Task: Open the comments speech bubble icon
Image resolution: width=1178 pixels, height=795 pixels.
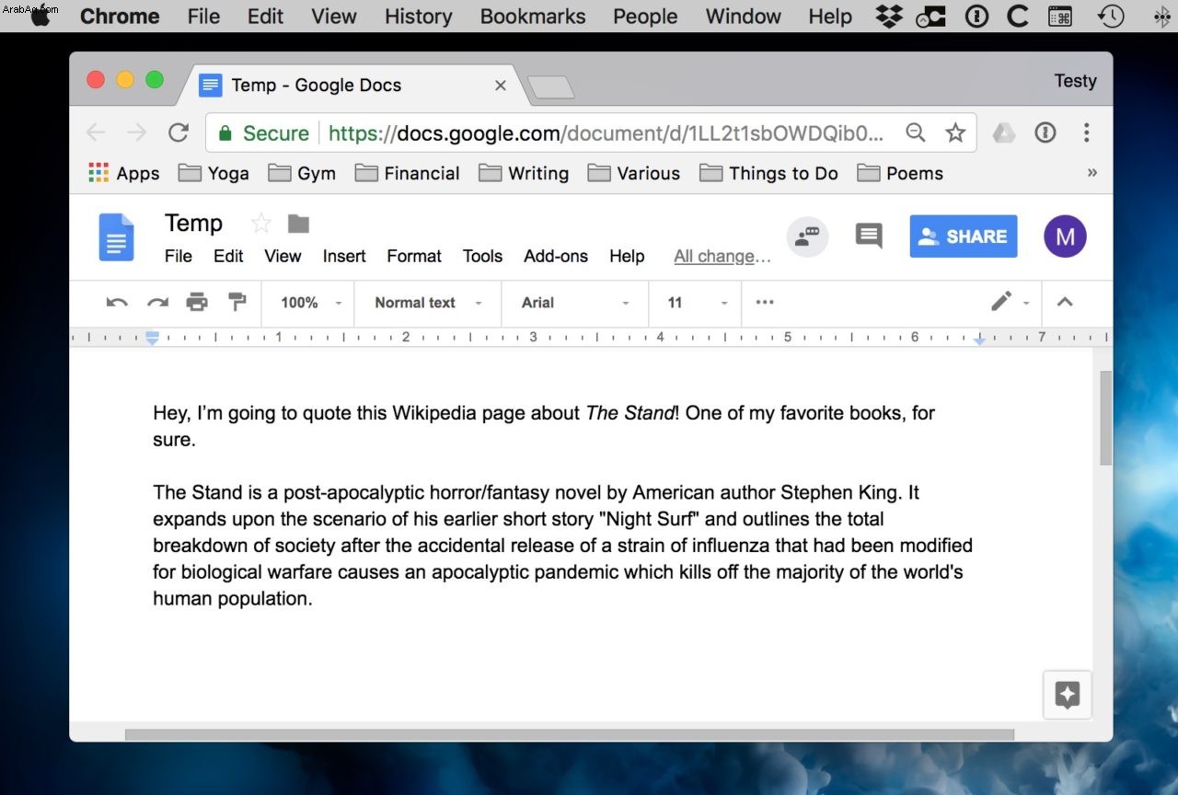Action: tap(869, 236)
